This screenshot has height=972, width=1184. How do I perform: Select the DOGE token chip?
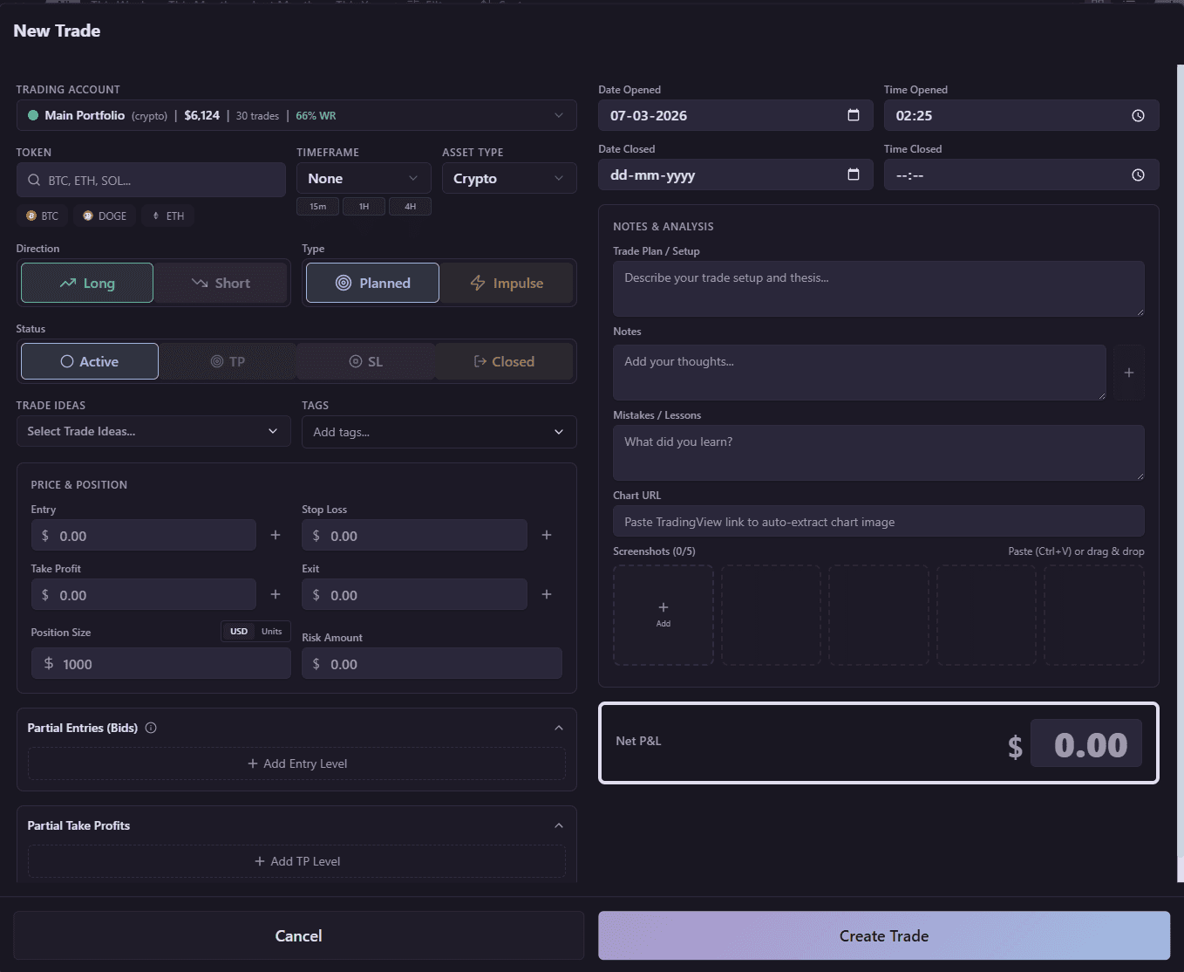pos(104,216)
